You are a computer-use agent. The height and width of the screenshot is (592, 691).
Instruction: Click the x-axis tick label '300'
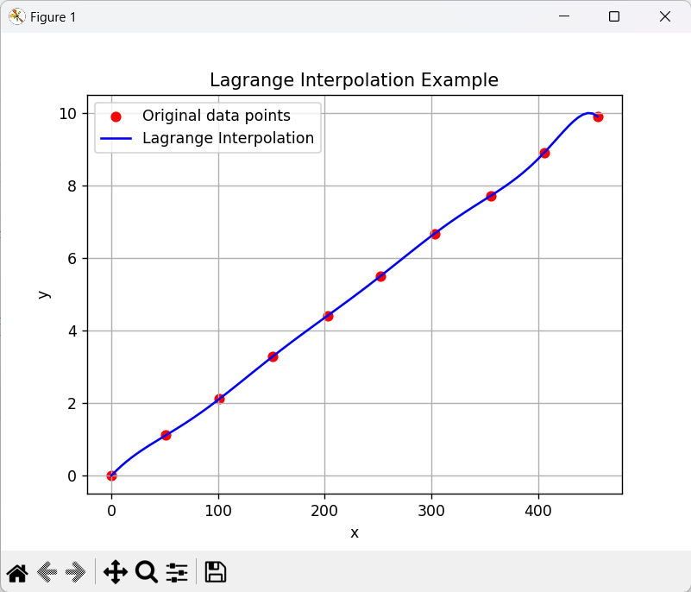point(431,511)
